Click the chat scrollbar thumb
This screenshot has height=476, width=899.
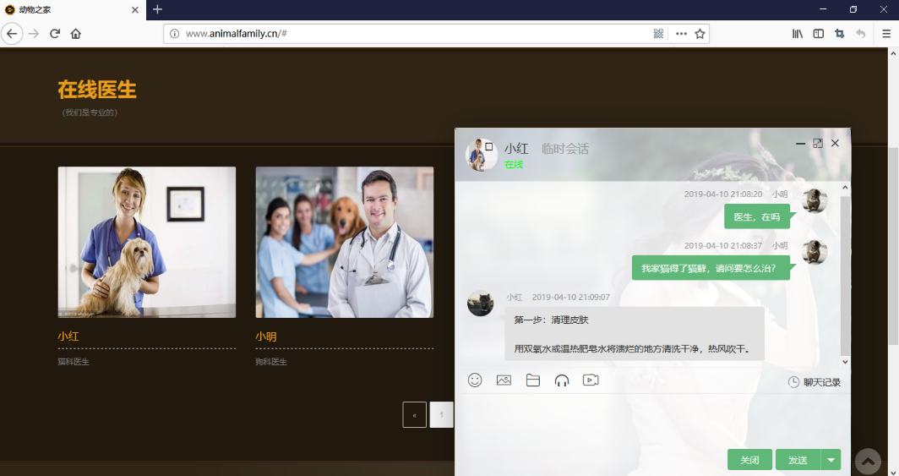pyautogui.click(x=845, y=276)
